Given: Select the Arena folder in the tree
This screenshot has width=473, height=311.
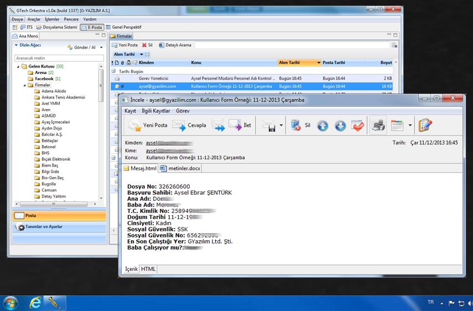Looking at the screenshot, I should click(x=40, y=72).
